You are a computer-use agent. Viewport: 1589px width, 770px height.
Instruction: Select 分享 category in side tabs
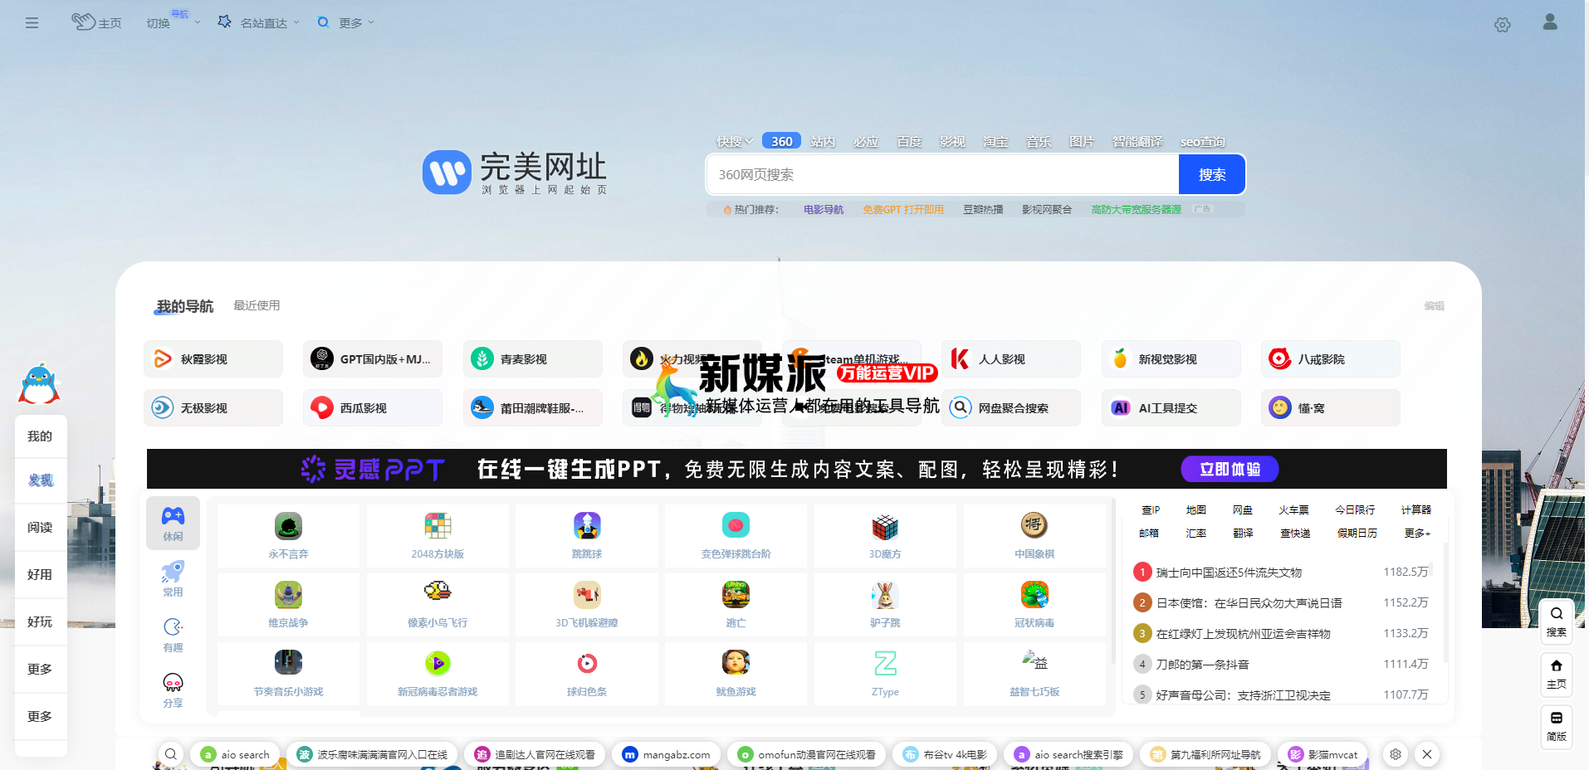(173, 690)
